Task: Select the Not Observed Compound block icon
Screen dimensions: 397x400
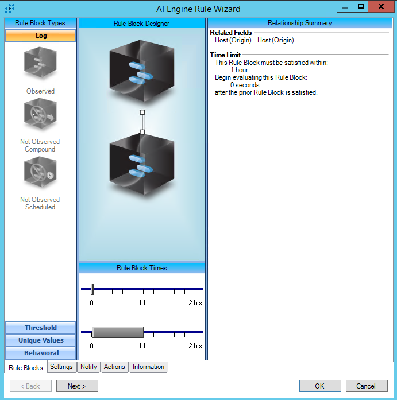Action: click(x=40, y=116)
